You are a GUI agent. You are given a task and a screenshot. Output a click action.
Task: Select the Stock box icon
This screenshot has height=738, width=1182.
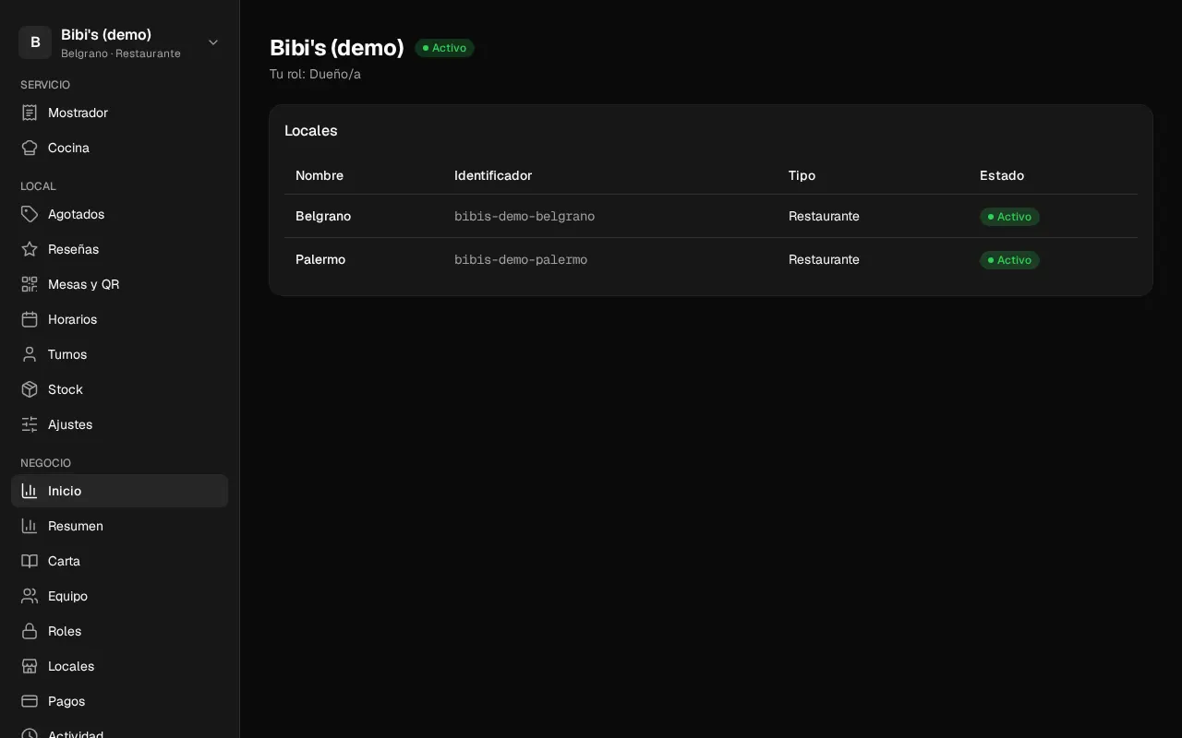click(30, 389)
